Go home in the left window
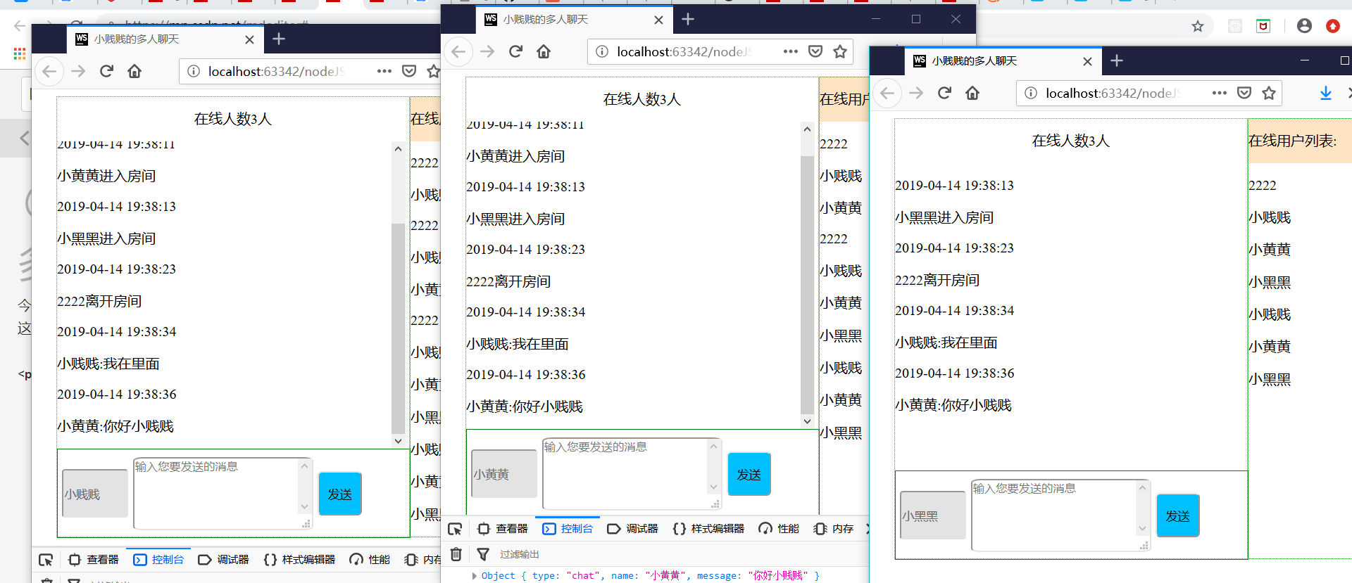Viewport: 1352px width, 583px height. tap(134, 71)
